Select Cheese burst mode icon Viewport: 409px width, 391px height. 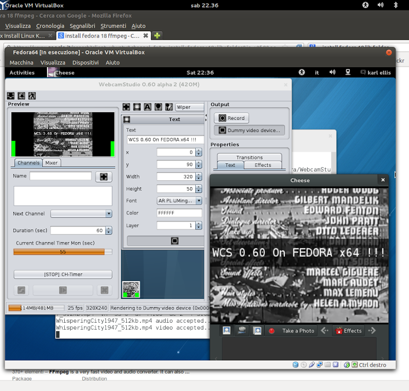[257, 331]
